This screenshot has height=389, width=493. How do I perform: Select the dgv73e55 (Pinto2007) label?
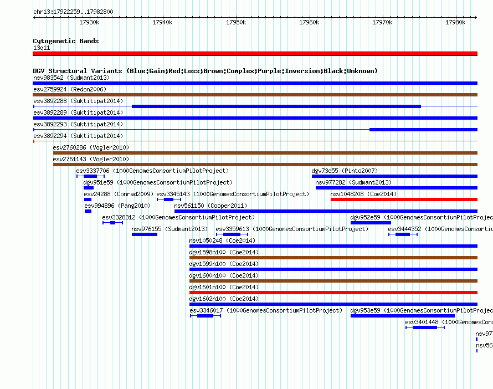coord(345,171)
